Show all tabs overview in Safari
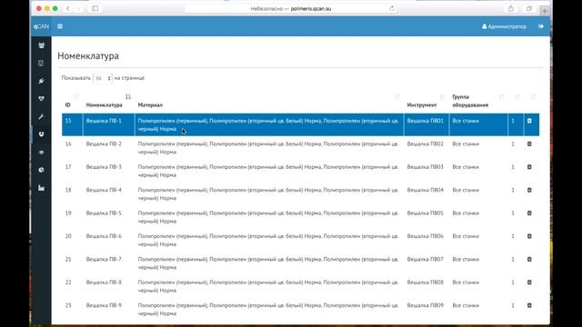The image size is (582, 327). 529,8
